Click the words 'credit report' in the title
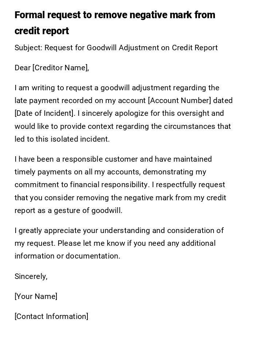 (x=42, y=31)
